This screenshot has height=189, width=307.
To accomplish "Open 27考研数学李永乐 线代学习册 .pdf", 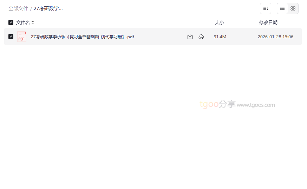I will [x=83, y=37].
